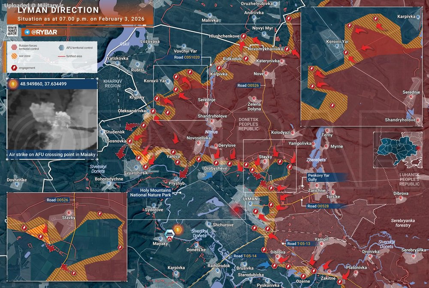The height and width of the screenshot is (288, 429).
Task: Click the LUHANSK PEOPLE'S REPUBLIC label
Action: [409, 179]
